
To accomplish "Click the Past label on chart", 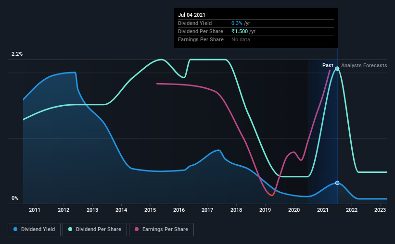I will [x=328, y=65].
